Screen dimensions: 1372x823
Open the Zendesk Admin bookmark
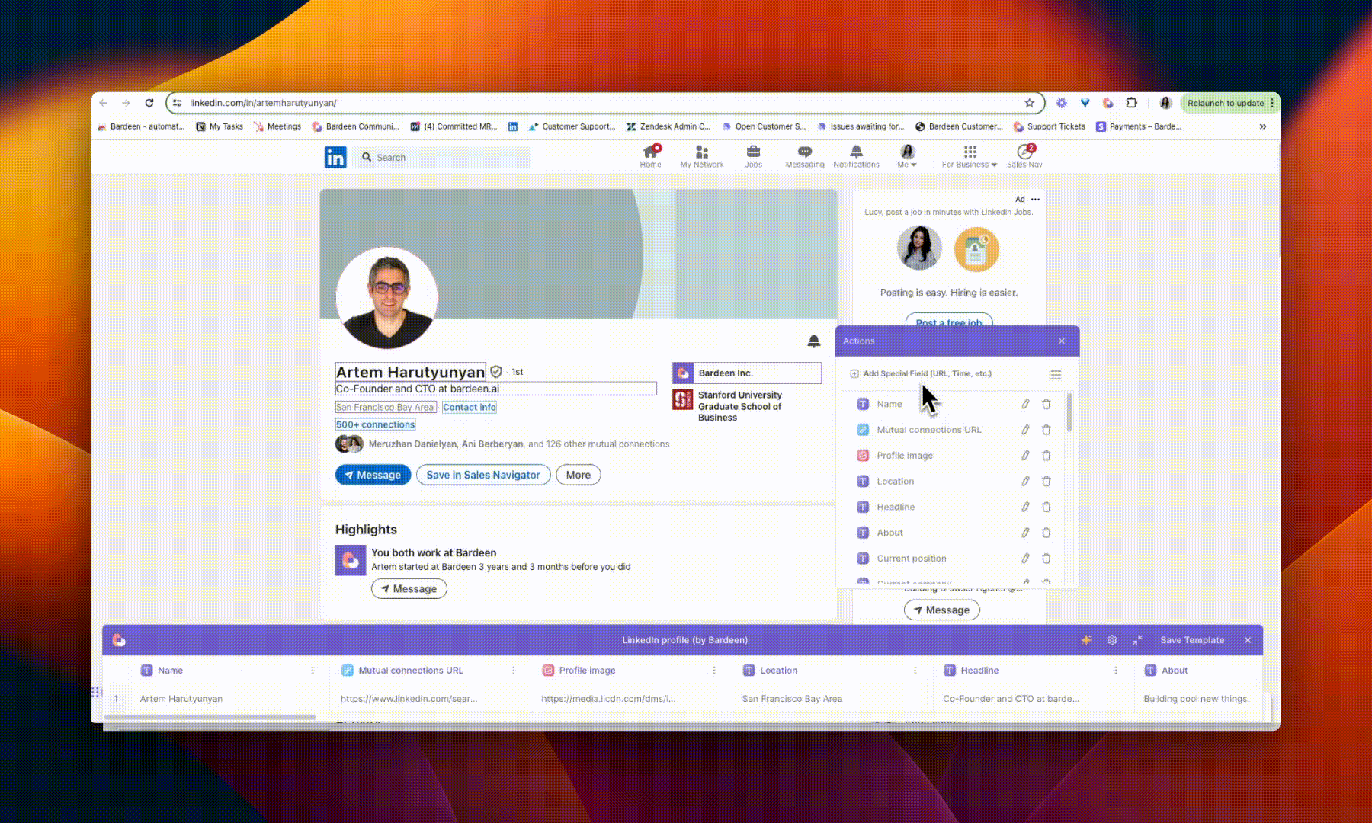pyautogui.click(x=668, y=126)
